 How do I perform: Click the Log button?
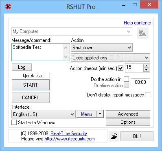(22, 67)
